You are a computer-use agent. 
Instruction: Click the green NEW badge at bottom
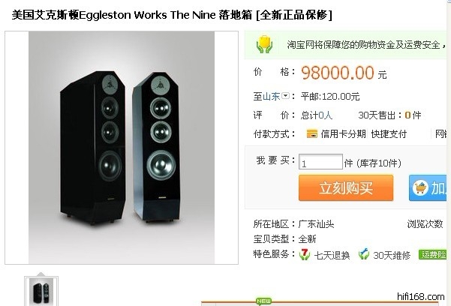click(263, 301)
